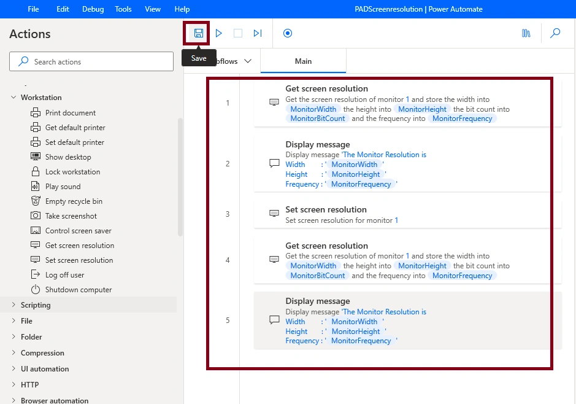The width and height of the screenshot is (576, 404).
Task: Open the Subflows dropdown chevron
Action: pyautogui.click(x=248, y=61)
